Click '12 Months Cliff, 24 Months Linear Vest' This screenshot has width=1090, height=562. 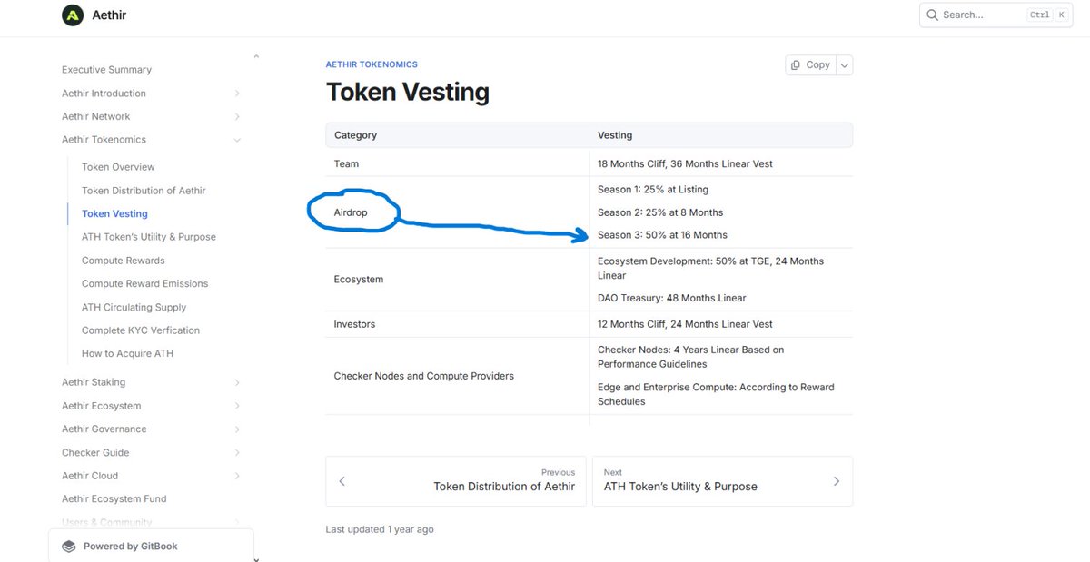[685, 324]
